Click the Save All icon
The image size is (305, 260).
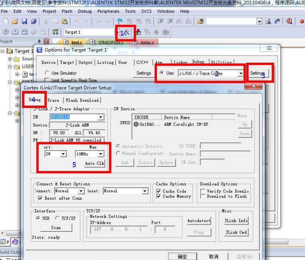[34, 21]
